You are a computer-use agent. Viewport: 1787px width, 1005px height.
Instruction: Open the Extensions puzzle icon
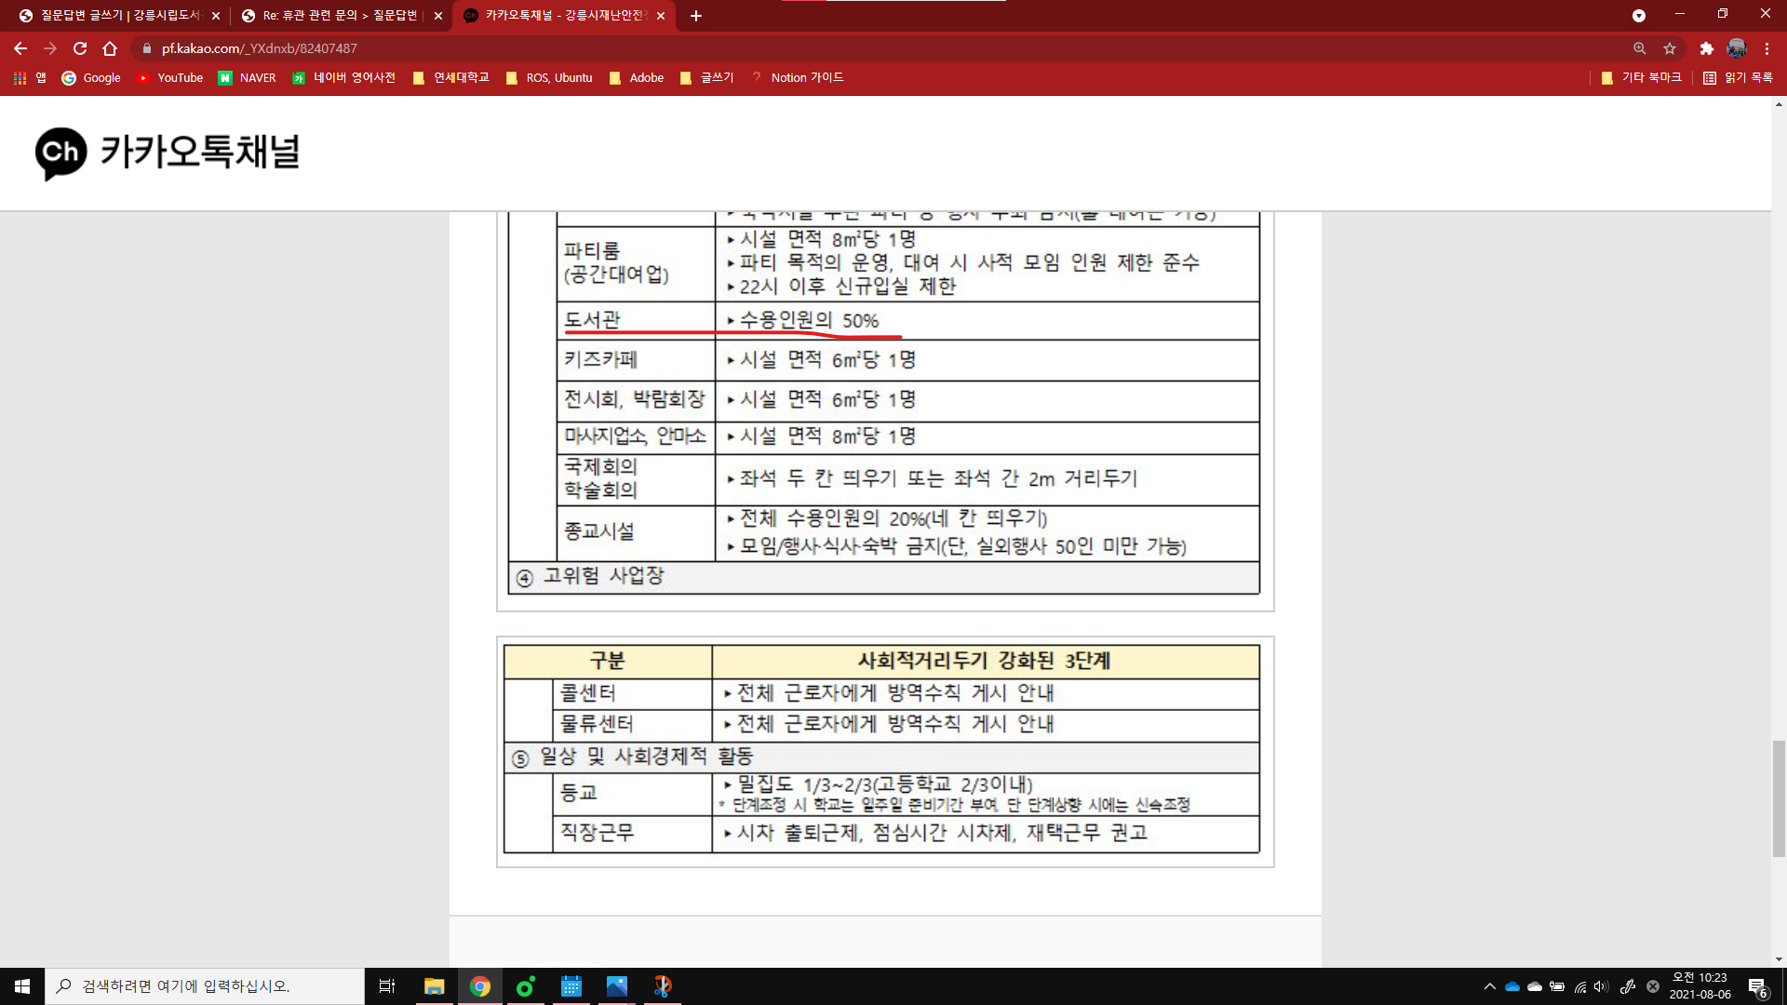(1706, 48)
